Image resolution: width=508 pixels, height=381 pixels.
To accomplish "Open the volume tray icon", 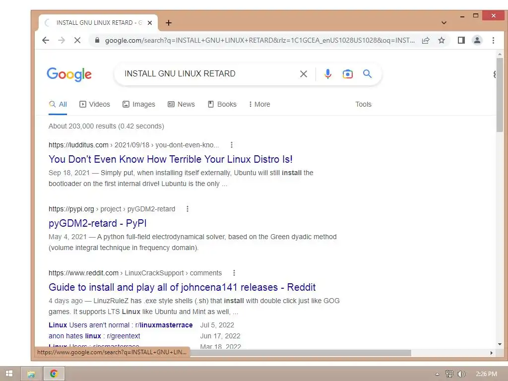I will [x=461, y=374].
